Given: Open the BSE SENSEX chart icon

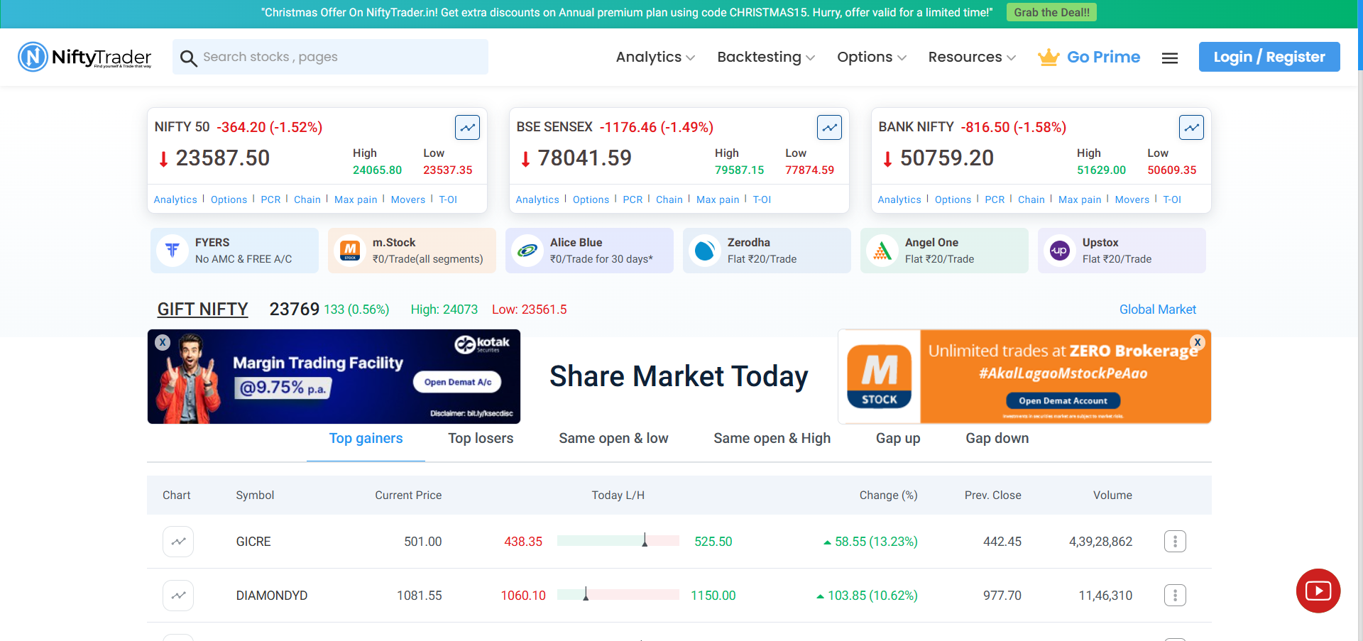Looking at the screenshot, I should tap(829, 128).
